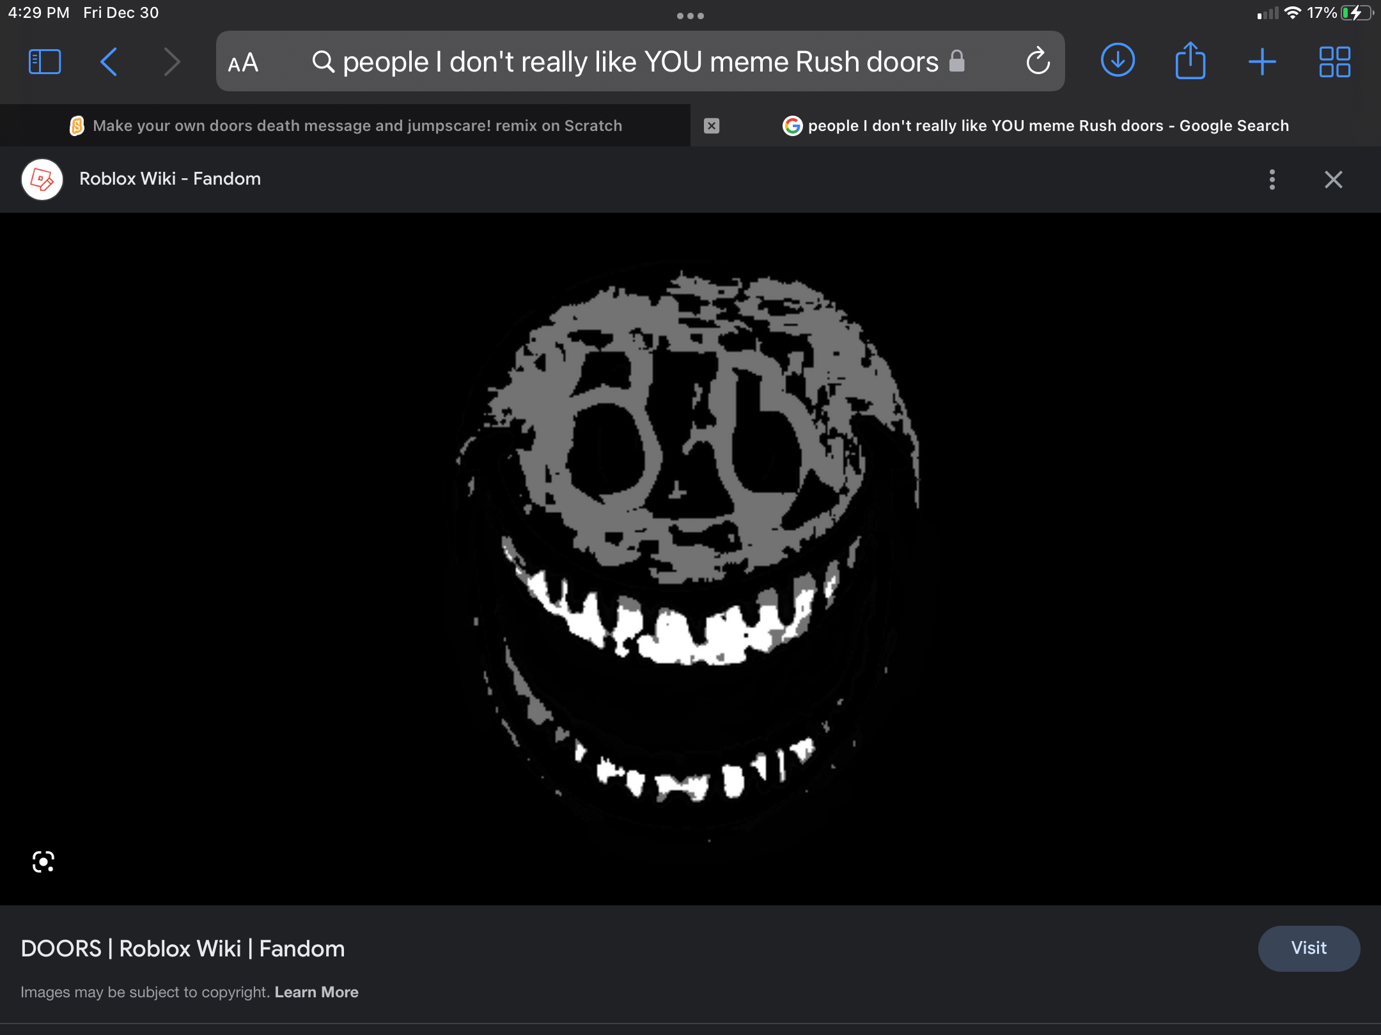Go back to the previous page
Viewport: 1381px width, 1035px height.
(x=109, y=62)
